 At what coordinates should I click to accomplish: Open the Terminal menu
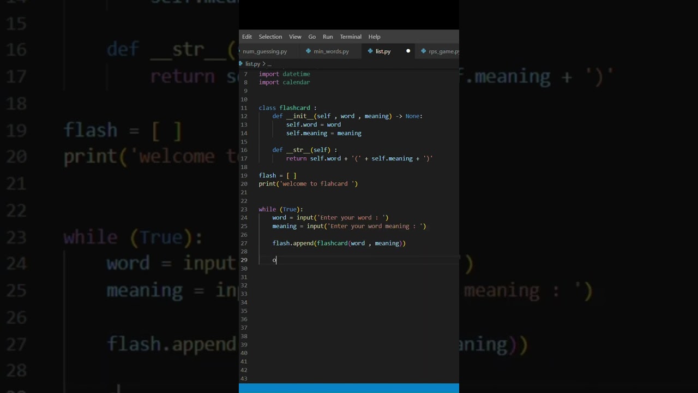[x=351, y=37]
